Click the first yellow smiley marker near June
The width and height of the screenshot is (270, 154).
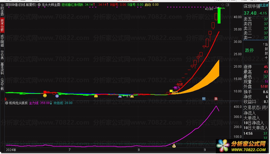point(45,95)
